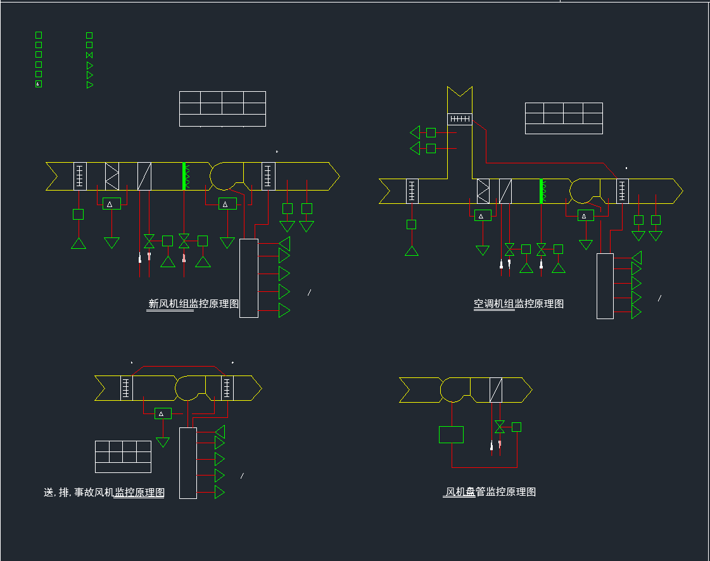
Task: Select the 风机盘管监控原理图 title text
Action: [x=490, y=492]
